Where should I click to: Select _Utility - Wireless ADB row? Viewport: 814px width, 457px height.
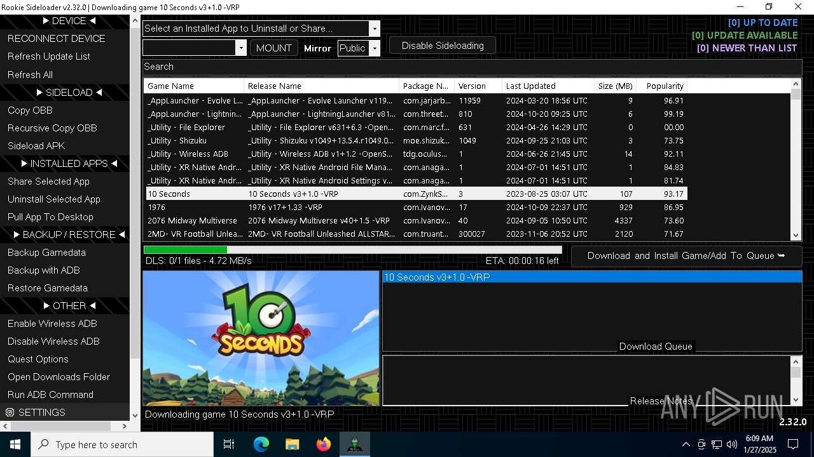point(416,154)
